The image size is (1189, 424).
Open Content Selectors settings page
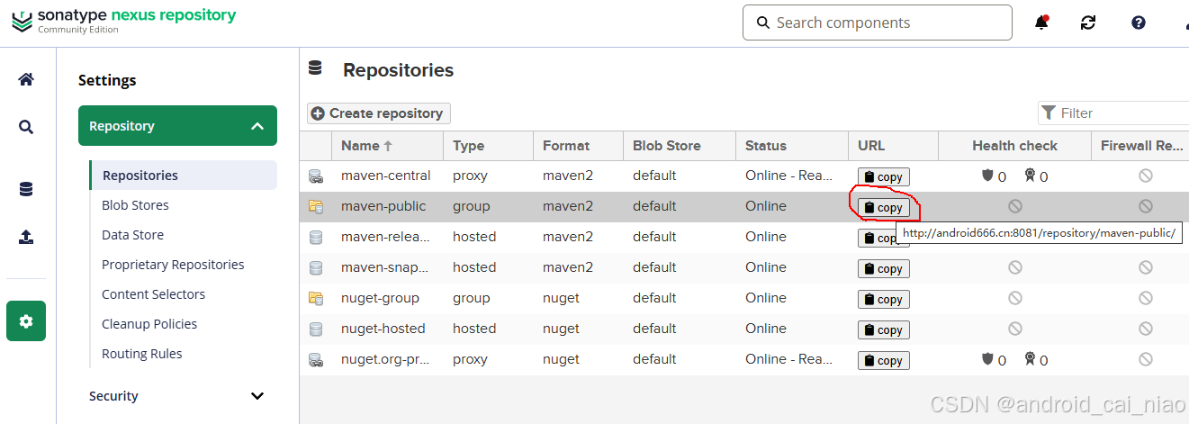[153, 294]
